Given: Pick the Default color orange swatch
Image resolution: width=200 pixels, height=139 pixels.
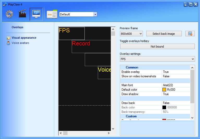Looking at the screenshot, I should (164, 90).
